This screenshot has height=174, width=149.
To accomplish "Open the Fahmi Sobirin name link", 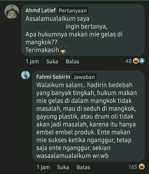I will coord(53,77).
